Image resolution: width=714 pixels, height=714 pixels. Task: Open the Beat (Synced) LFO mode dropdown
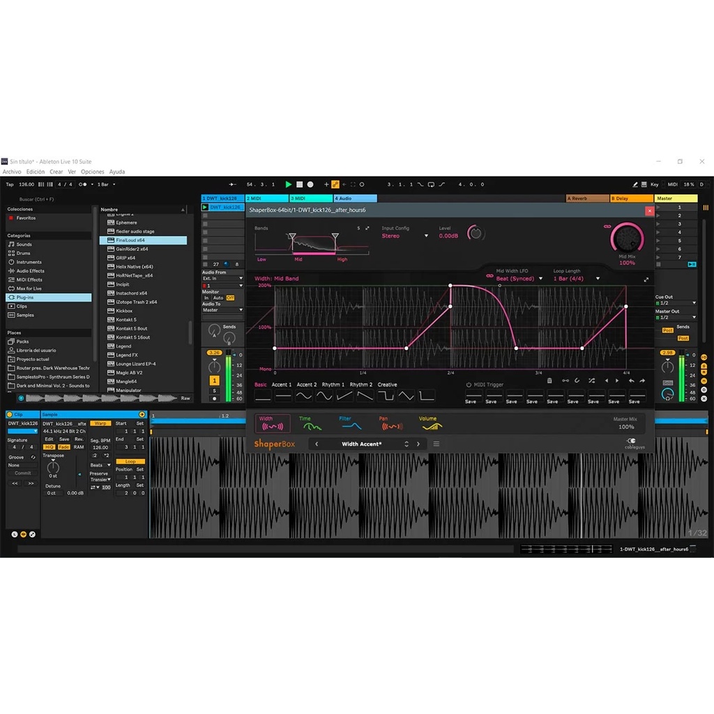[519, 279]
